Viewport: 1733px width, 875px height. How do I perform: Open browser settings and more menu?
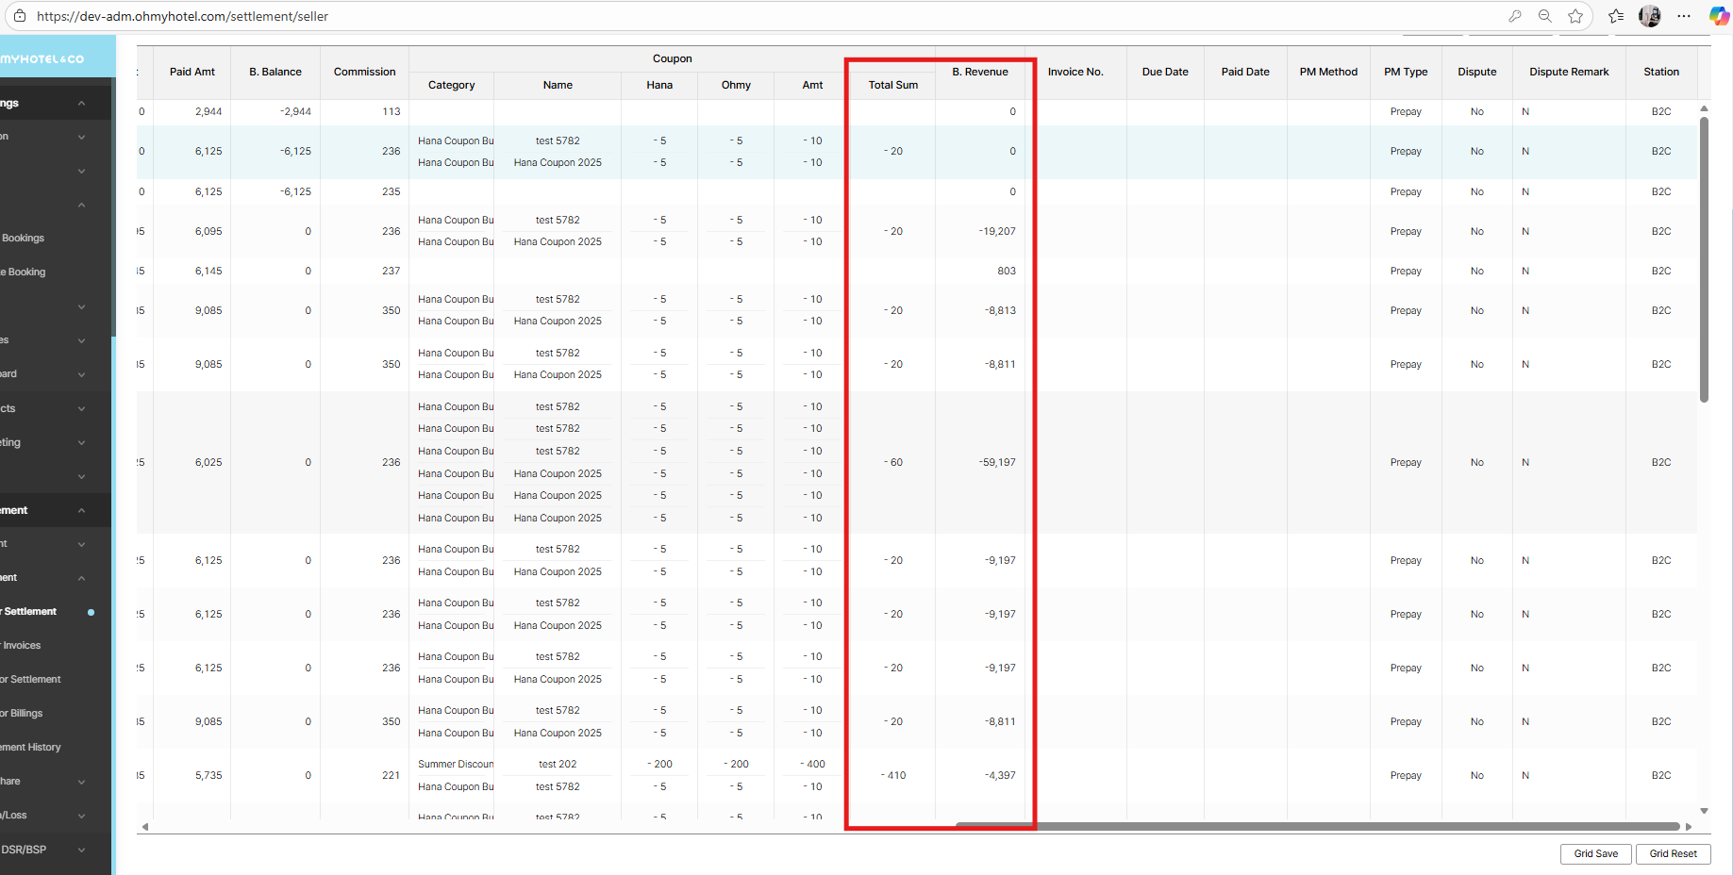1684,16
